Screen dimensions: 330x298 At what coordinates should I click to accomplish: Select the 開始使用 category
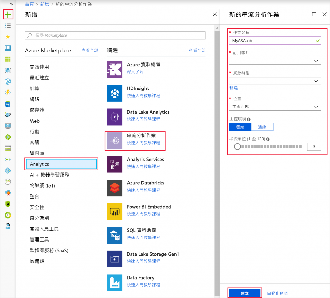pos(39,67)
